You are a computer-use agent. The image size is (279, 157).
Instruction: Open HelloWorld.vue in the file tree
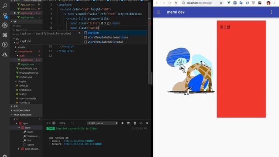[x=28, y=68]
